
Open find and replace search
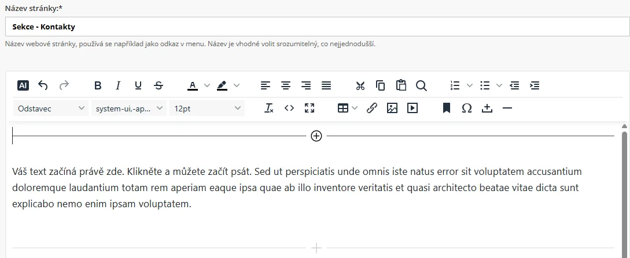click(421, 85)
